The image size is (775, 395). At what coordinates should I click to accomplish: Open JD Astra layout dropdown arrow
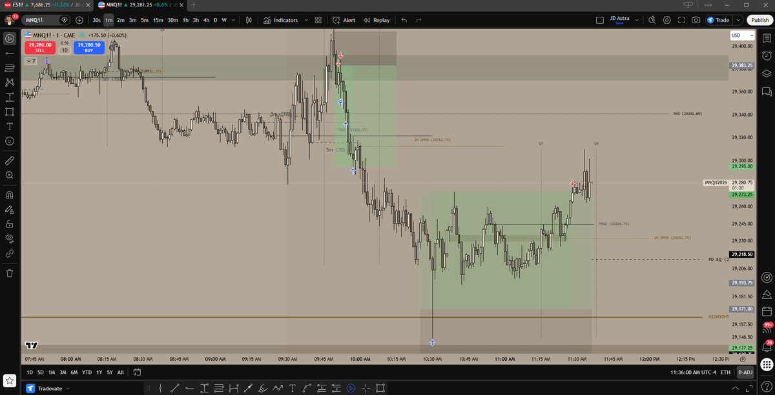[x=636, y=20]
